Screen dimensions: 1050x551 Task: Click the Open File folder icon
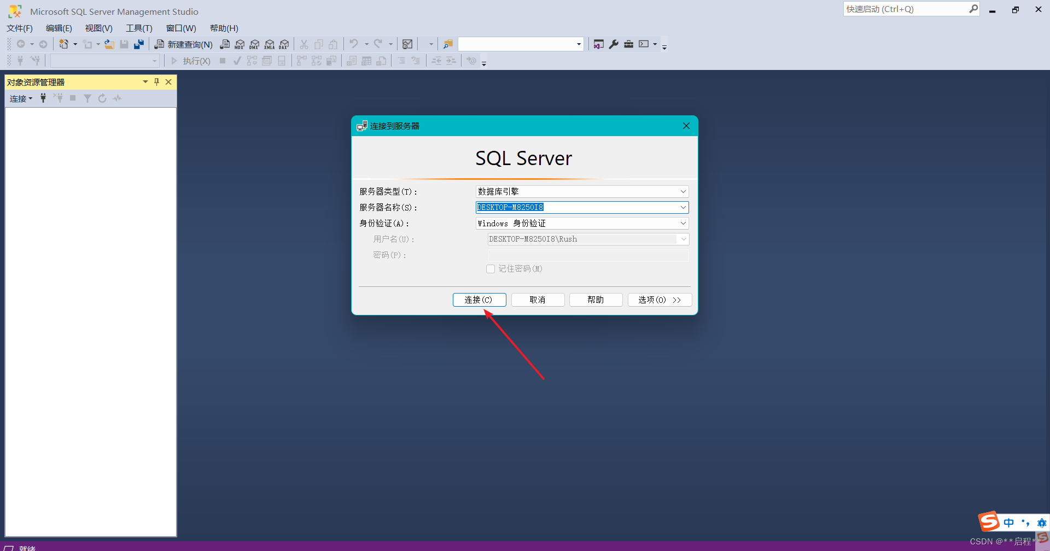point(109,44)
